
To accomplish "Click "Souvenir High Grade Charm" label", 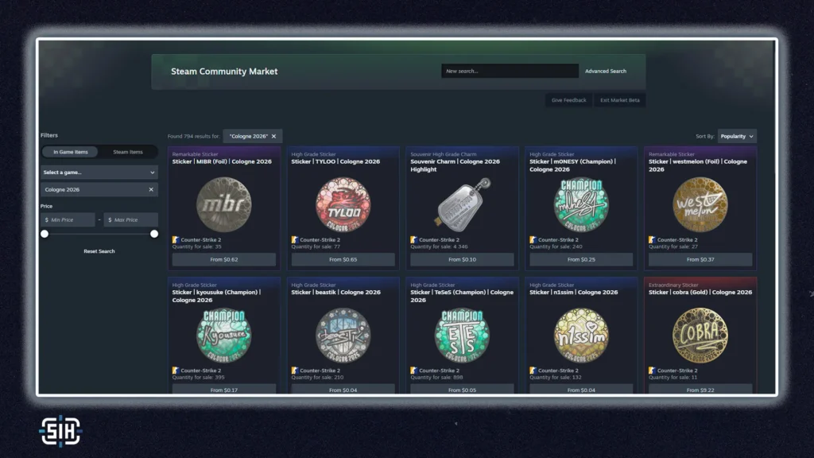I will (444, 154).
